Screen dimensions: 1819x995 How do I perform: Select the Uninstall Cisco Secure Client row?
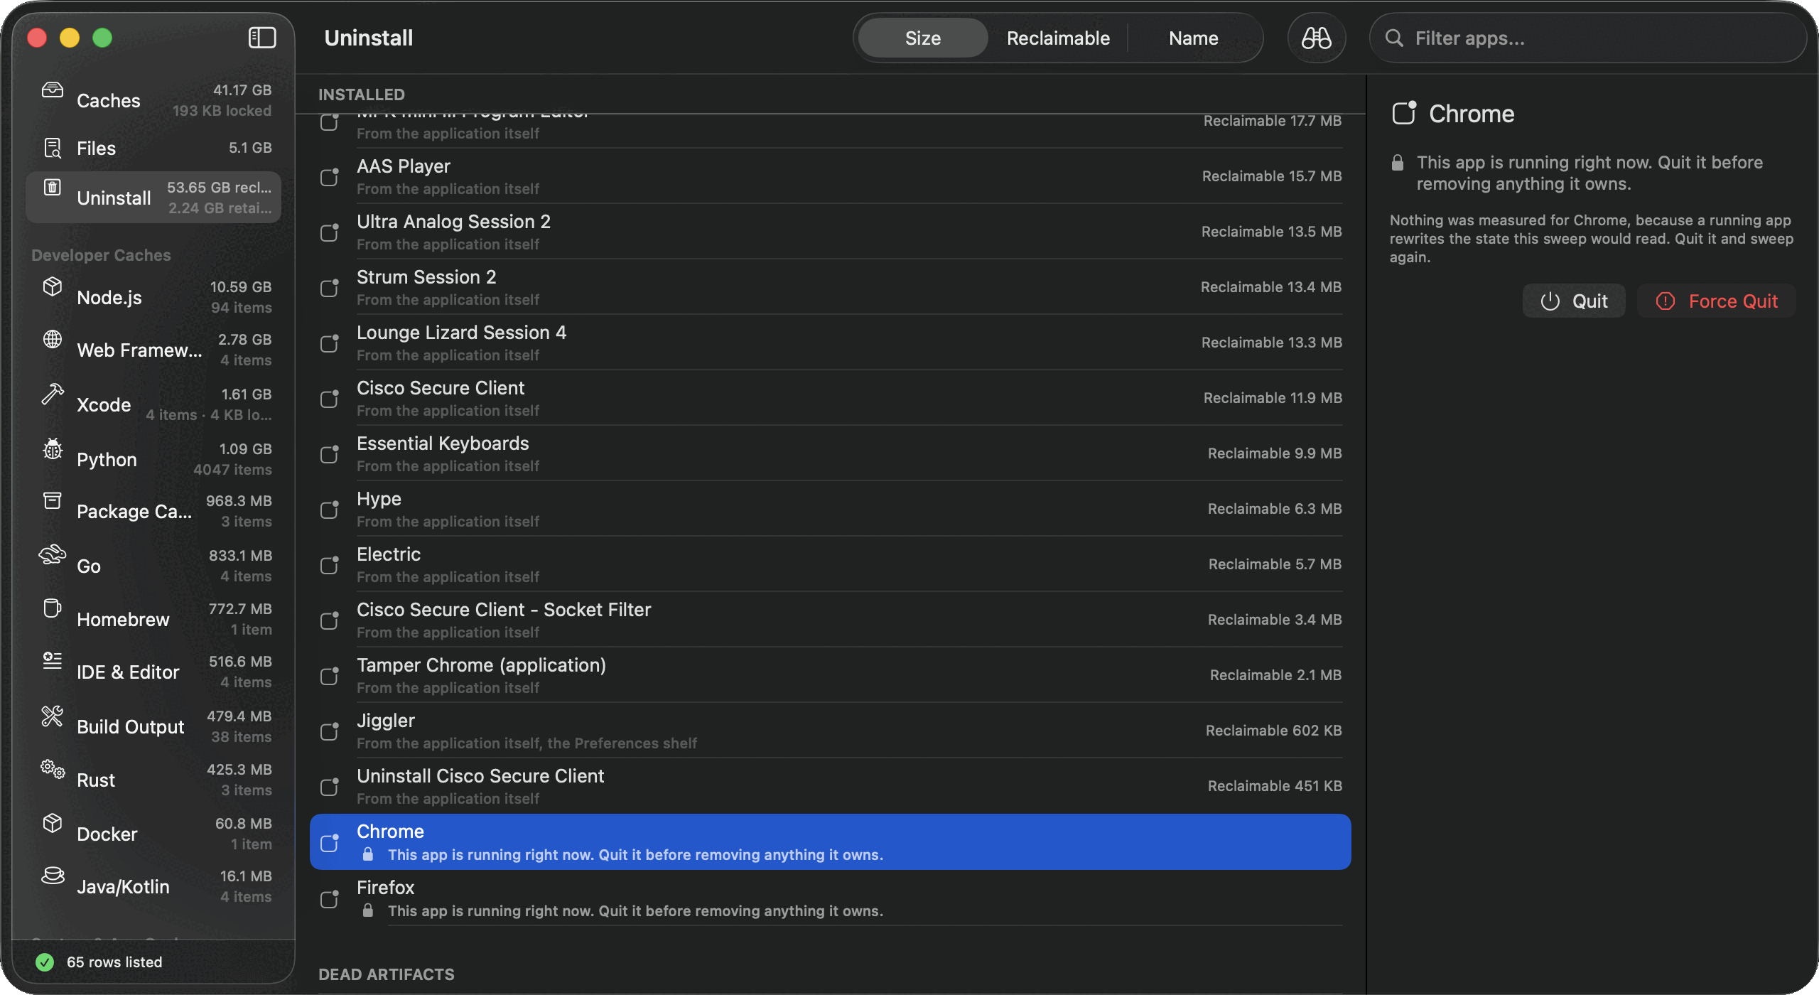click(830, 786)
